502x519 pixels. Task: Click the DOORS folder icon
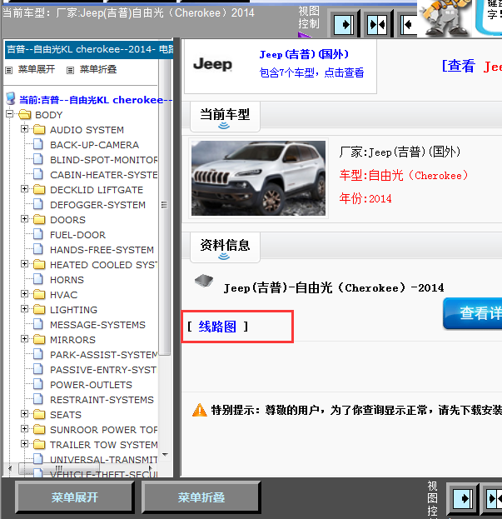pyautogui.click(x=39, y=219)
